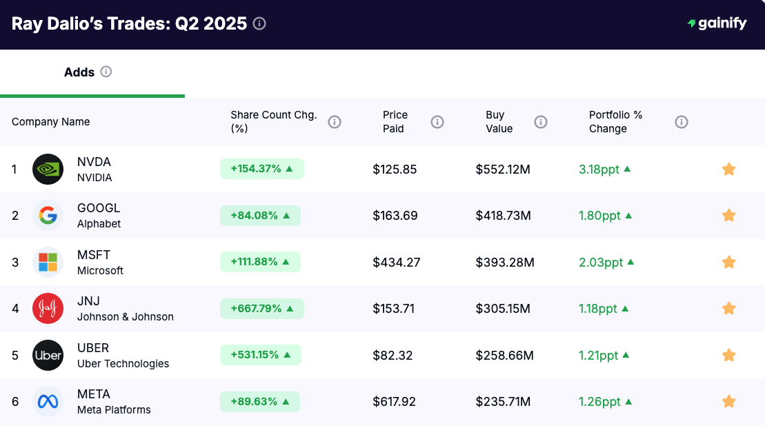
Task: Click the 1.21ppt portfolio change value
Action: [599, 356]
